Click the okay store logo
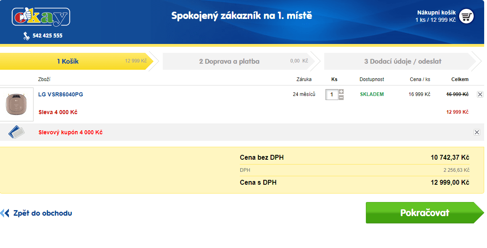The image size is (487, 248). [x=41, y=17]
